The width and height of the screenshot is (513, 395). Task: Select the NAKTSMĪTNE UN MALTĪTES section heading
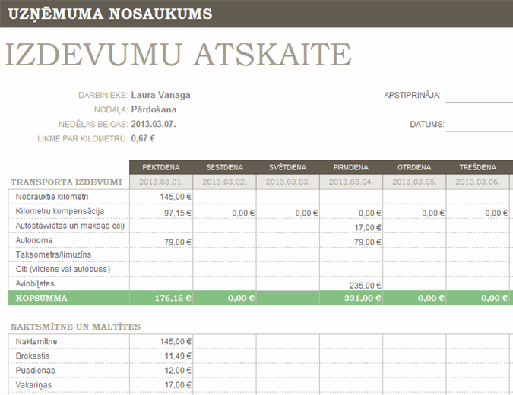pos(75,327)
